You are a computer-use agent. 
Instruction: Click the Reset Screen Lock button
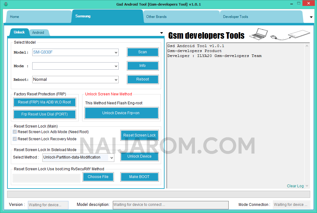click(x=139, y=135)
